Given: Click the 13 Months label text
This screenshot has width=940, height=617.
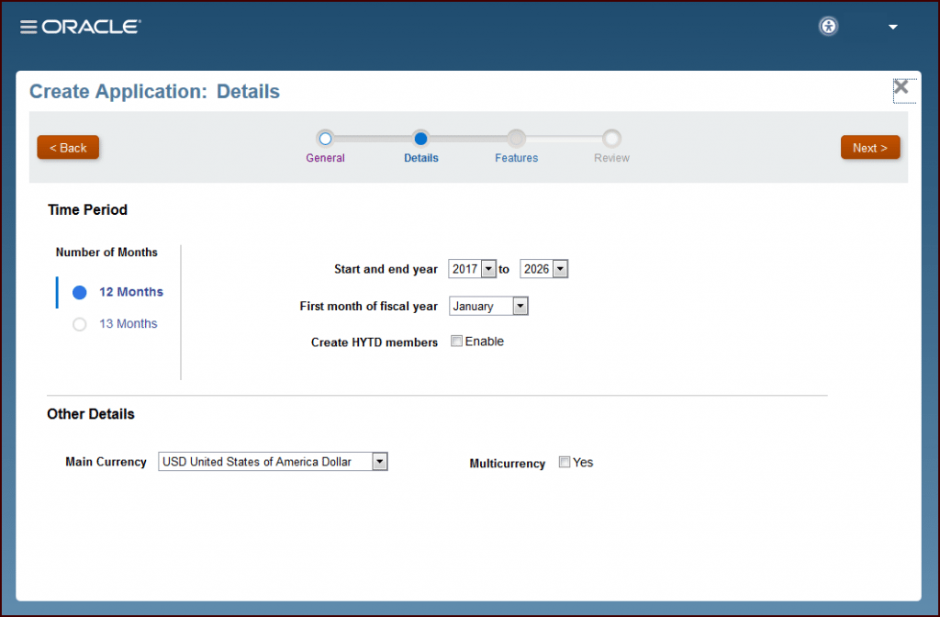Looking at the screenshot, I should [129, 324].
